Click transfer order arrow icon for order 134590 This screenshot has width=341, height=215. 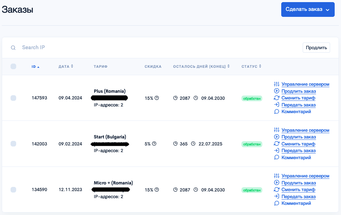pyautogui.click(x=276, y=196)
